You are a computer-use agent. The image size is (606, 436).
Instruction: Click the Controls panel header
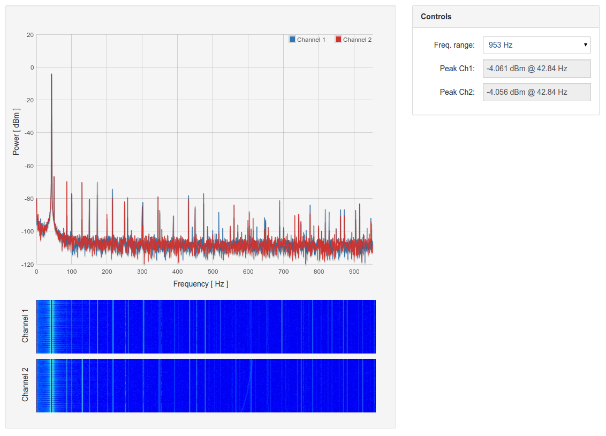coord(505,17)
